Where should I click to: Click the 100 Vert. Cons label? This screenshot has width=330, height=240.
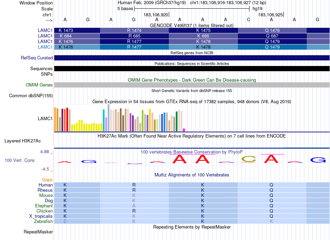(x=19, y=160)
